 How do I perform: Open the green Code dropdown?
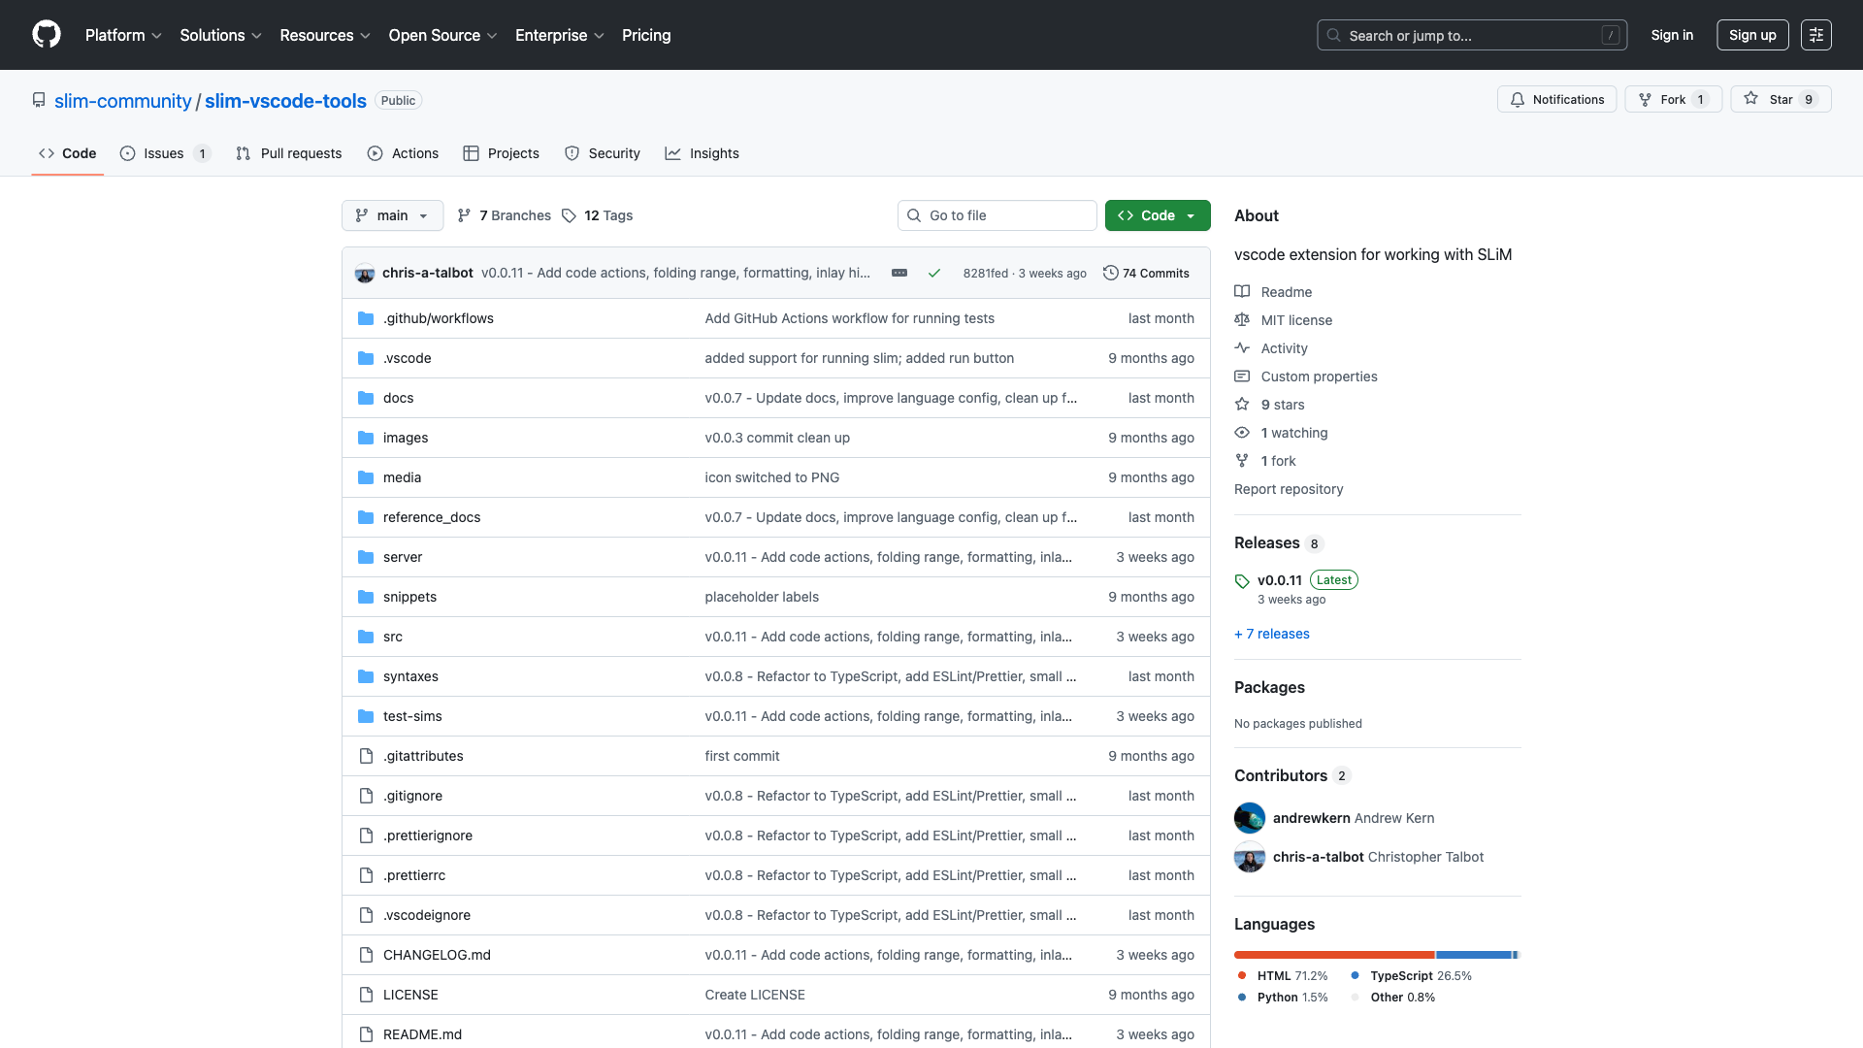(1157, 215)
